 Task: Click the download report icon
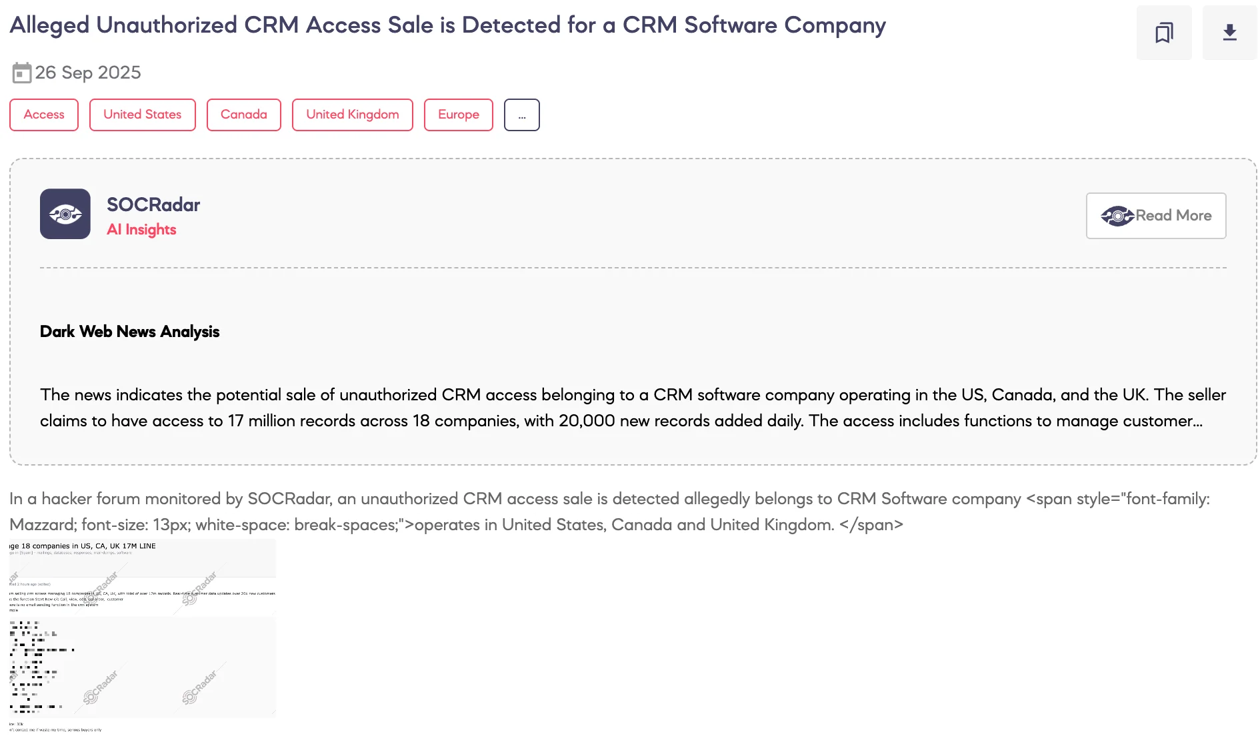pyautogui.click(x=1229, y=32)
